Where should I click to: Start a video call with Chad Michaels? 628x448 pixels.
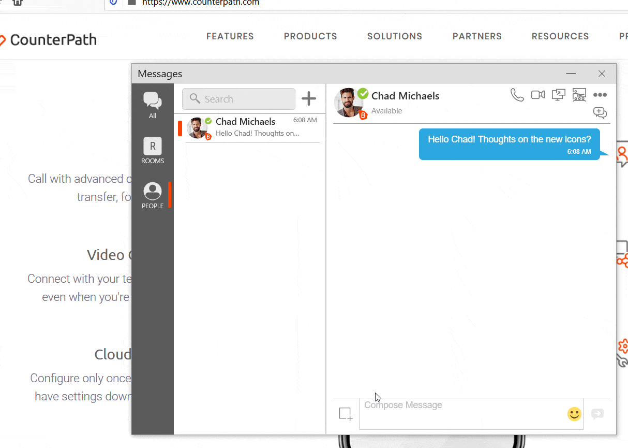point(537,95)
